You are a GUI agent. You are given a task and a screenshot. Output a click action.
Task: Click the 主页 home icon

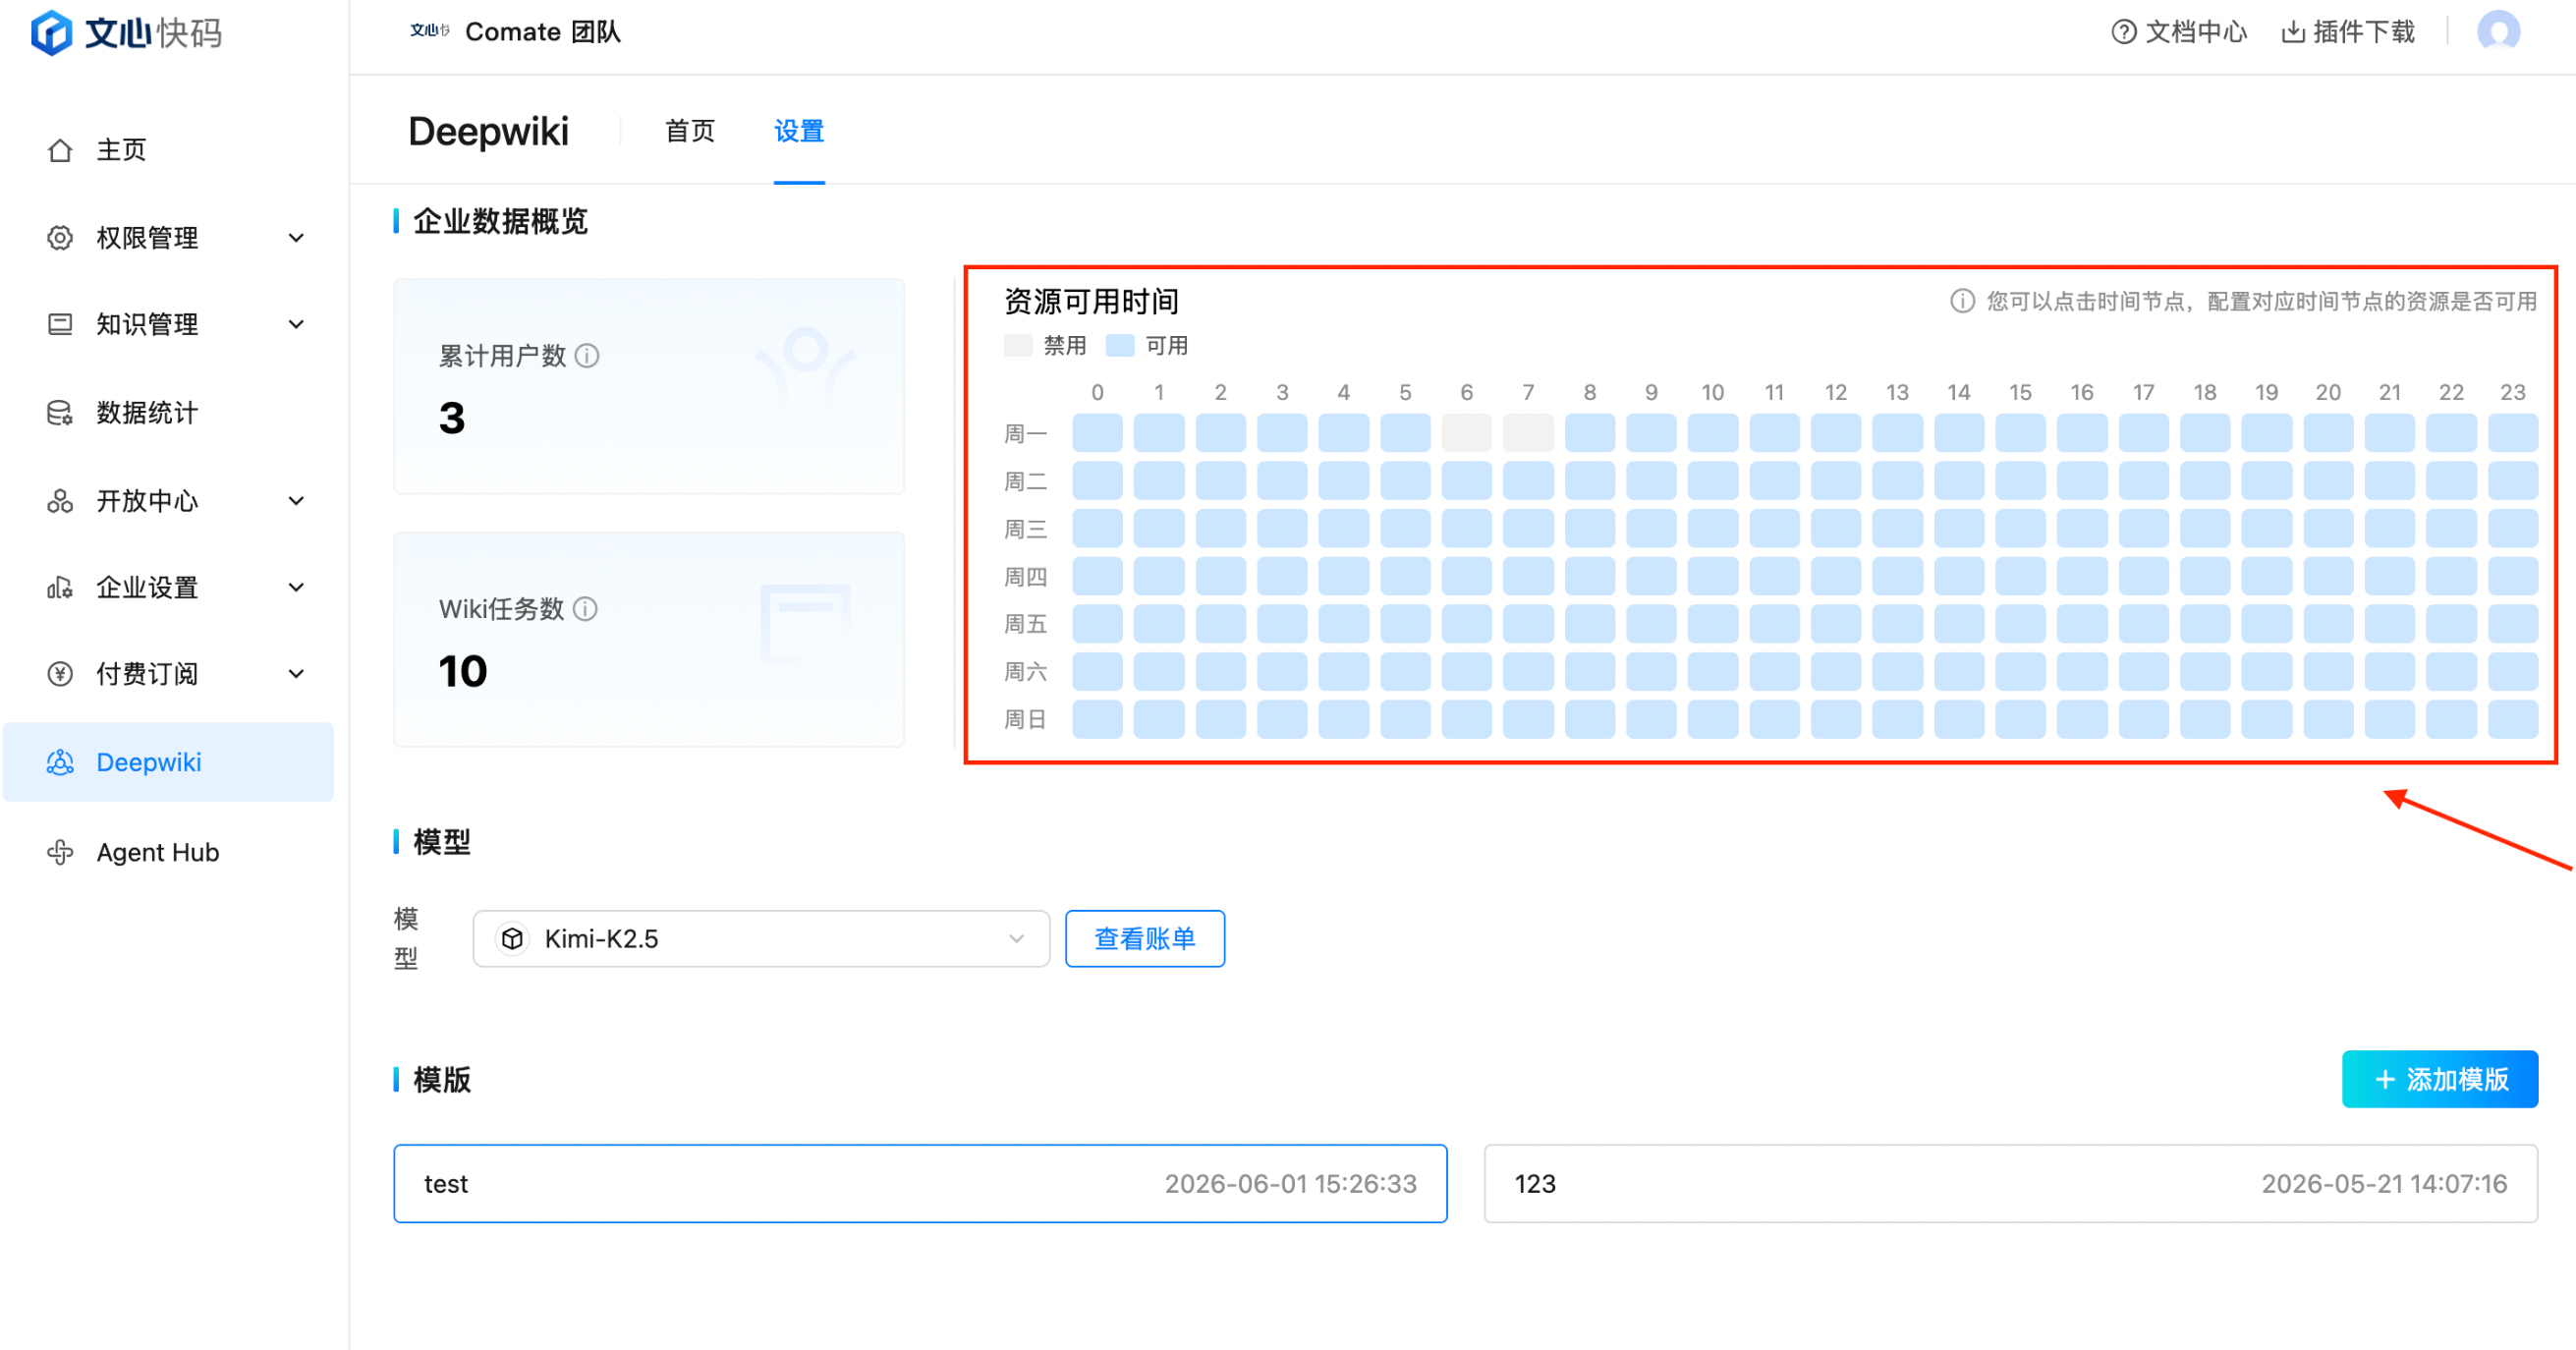(60, 150)
